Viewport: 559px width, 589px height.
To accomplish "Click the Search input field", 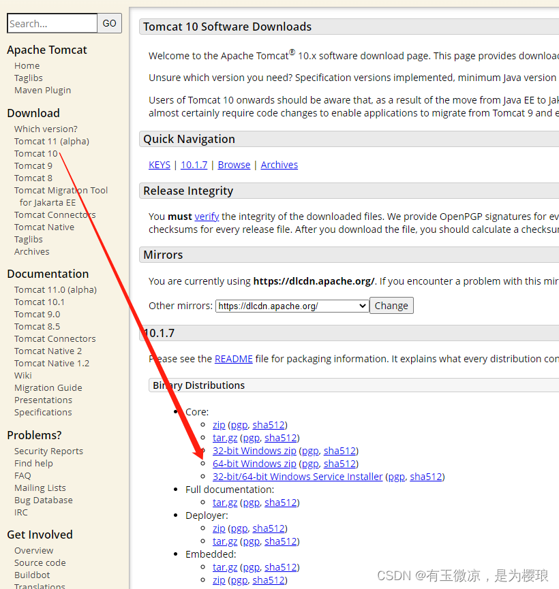I will tap(52, 23).
